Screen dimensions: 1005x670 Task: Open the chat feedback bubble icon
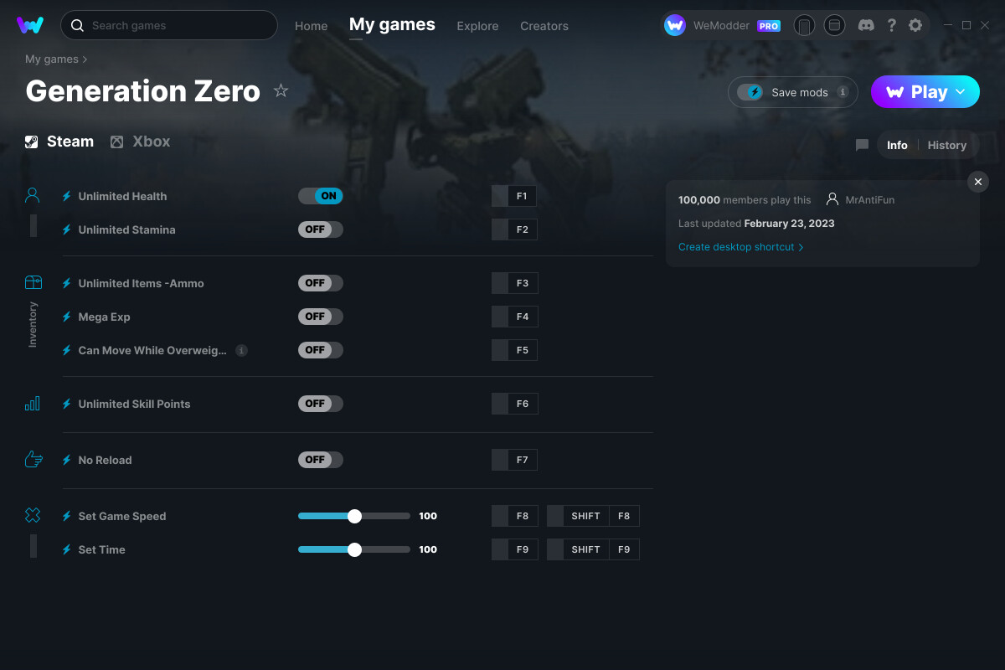861,144
